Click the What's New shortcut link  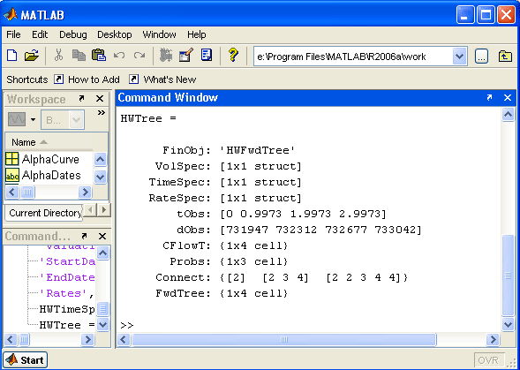click(170, 79)
